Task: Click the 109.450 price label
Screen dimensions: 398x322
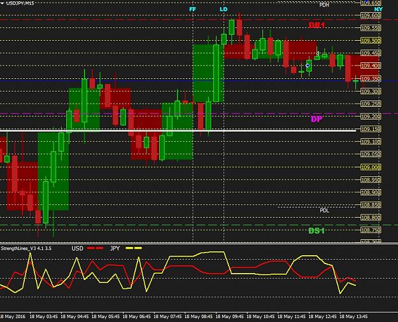Action: pyautogui.click(x=371, y=53)
